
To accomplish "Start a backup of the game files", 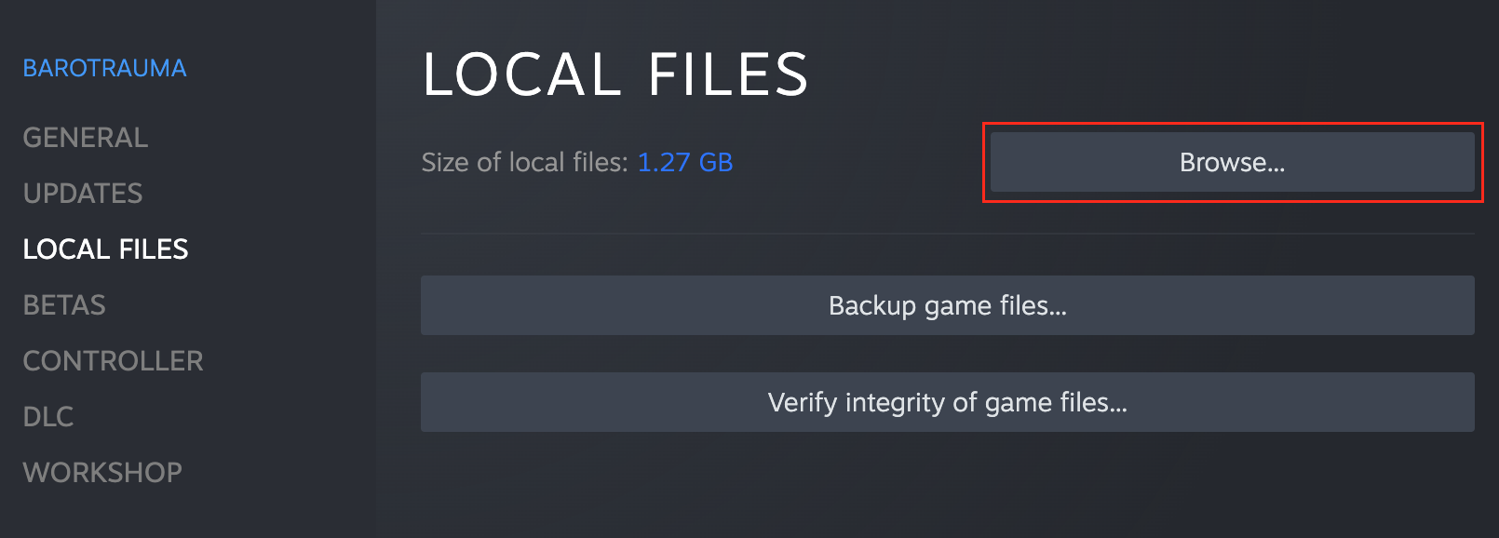I will pyautogui.click(x=947, y=305).
